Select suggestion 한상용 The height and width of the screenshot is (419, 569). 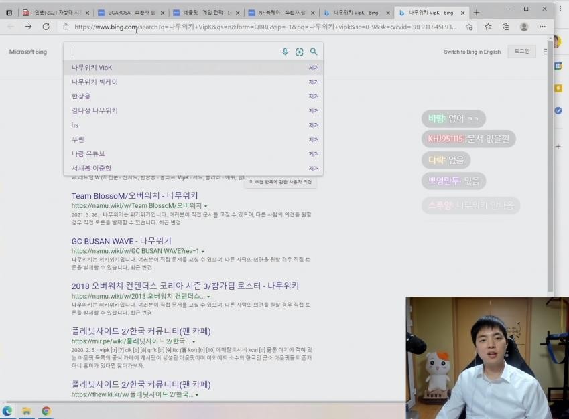click(193, 96)
